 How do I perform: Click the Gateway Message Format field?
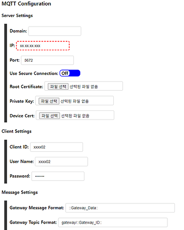click(x=120, y=208)
